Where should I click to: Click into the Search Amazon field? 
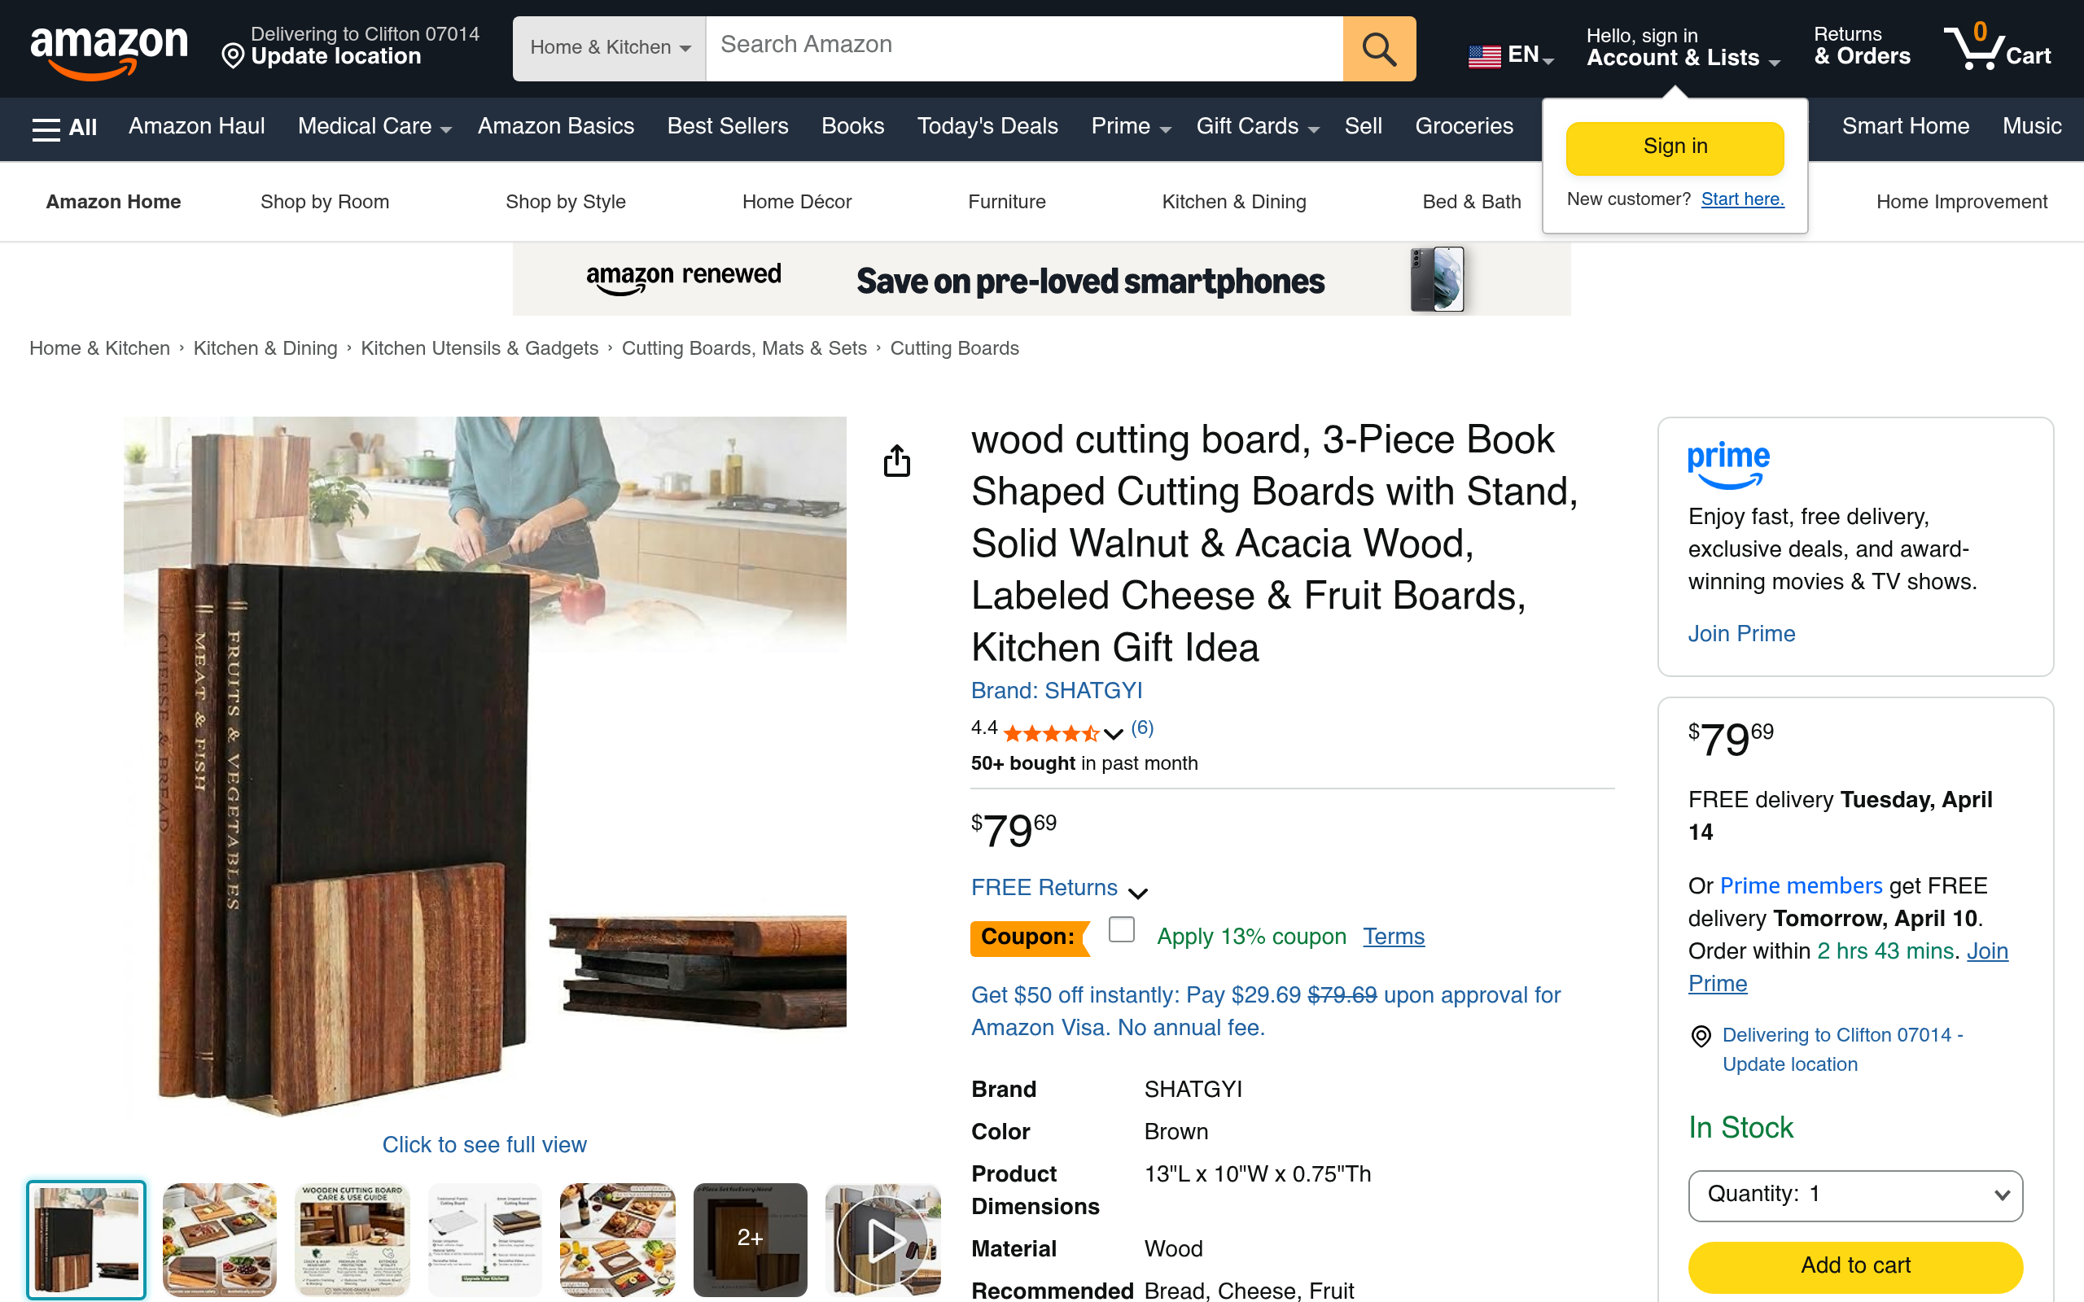tap(1024, 48)
